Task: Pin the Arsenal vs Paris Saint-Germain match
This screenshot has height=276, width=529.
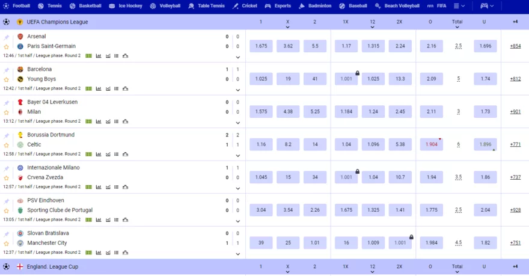Action: [7, 37]
